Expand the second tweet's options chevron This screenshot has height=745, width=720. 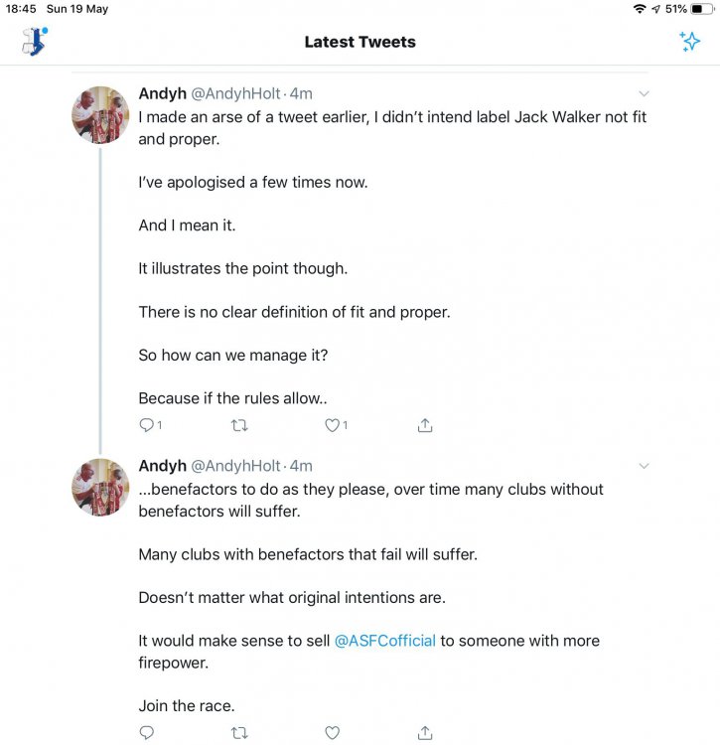click(644, 466)
